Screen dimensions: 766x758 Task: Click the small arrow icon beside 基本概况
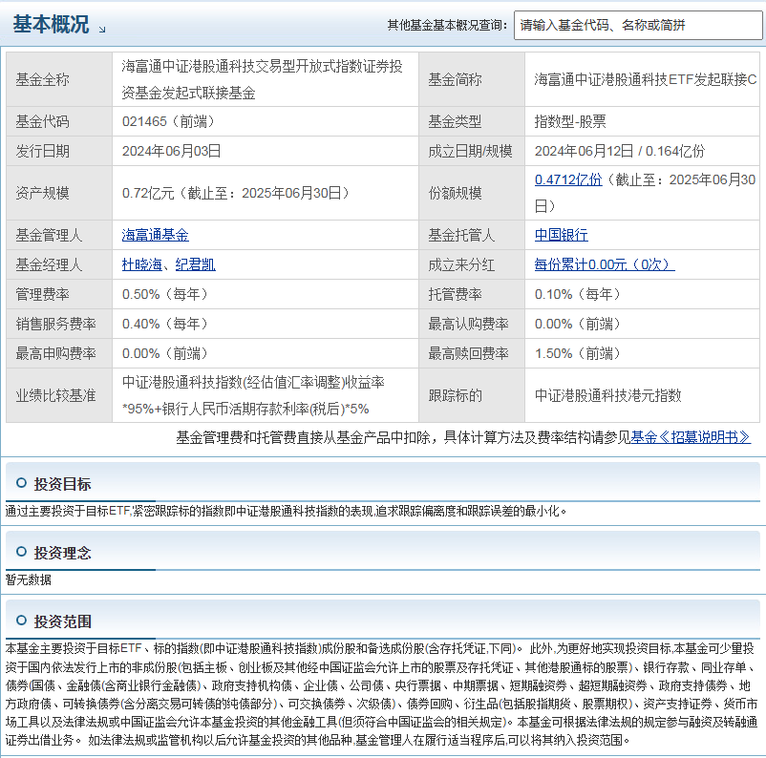pyautogui.click(x=101, y=30)
